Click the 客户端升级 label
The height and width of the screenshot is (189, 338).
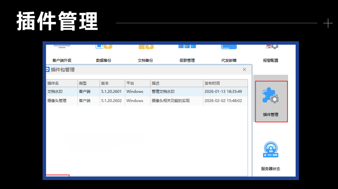tap(62, 61)
